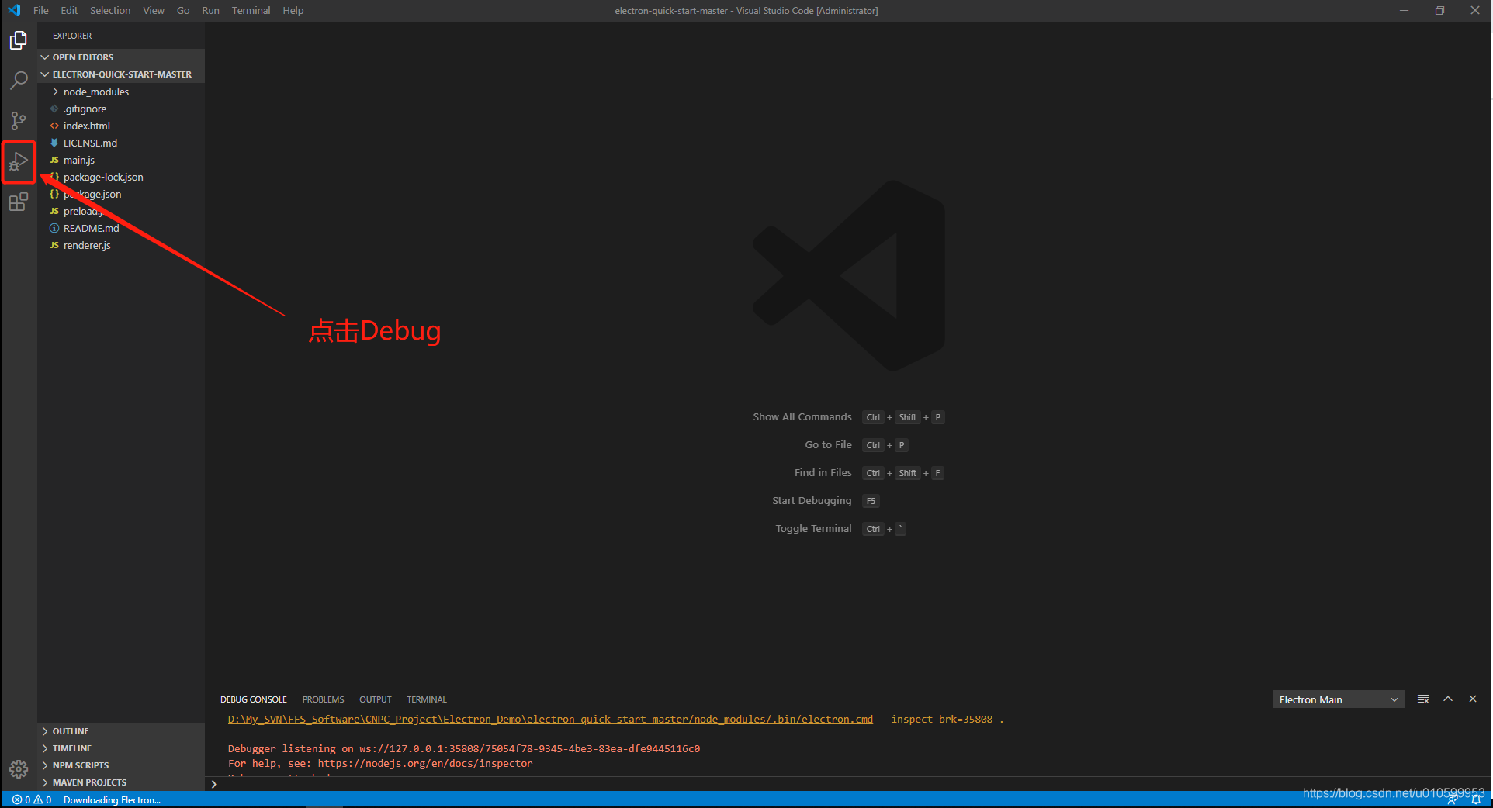1493x808 pixels.
Task: Open the File menu
Action: pyautogui.click(x=41, y=10)
